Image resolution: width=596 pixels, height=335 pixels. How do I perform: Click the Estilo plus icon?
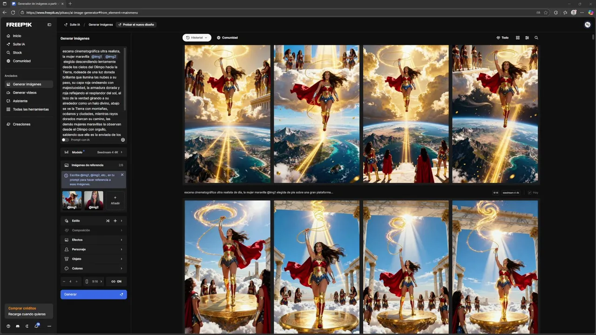click(115, 221)
